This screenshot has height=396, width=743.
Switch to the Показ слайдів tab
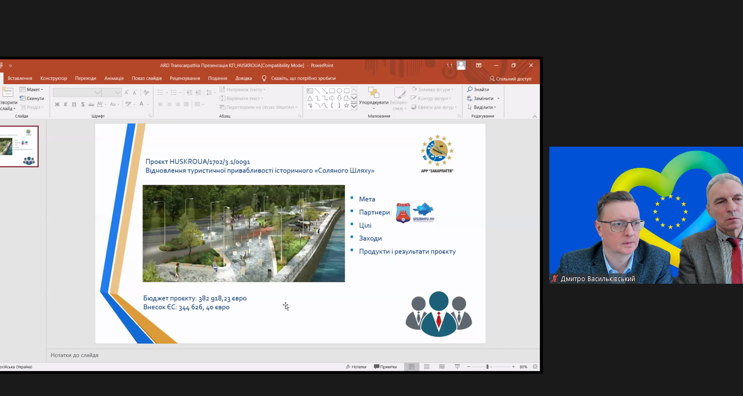[147, 78]
